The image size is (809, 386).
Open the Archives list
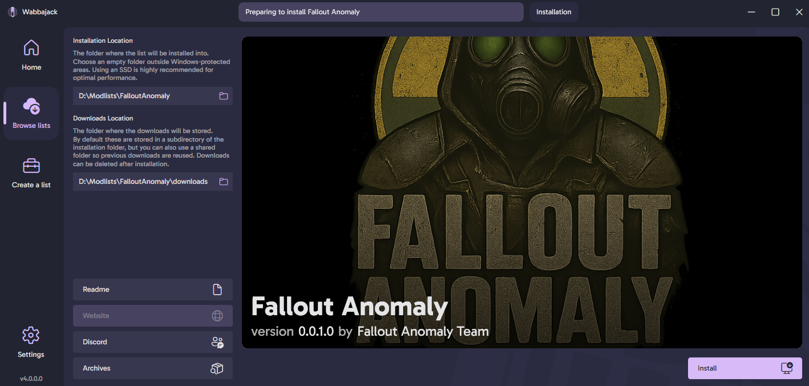(x=153, y=368)
